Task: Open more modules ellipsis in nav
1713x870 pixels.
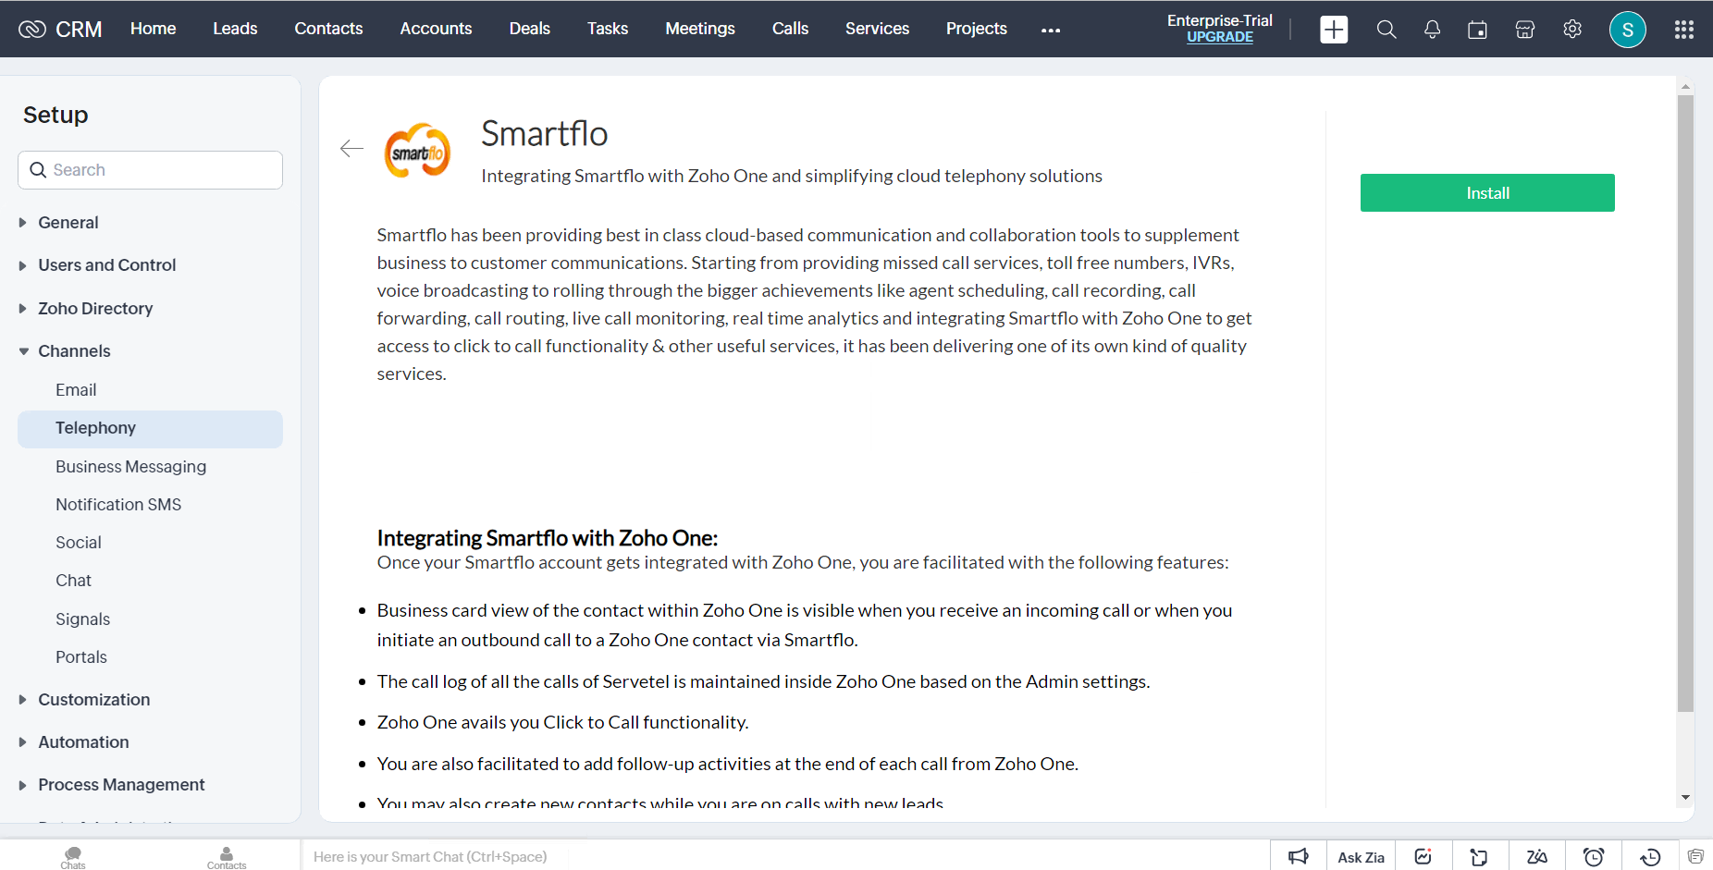Action: pyautogui.click(x=1051, y=30)
